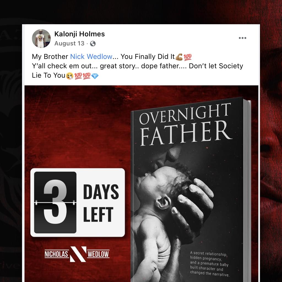Screen dimensions: 282x282
Task: Click the NICHOLAS text in the logo
Action: point(56,254)
